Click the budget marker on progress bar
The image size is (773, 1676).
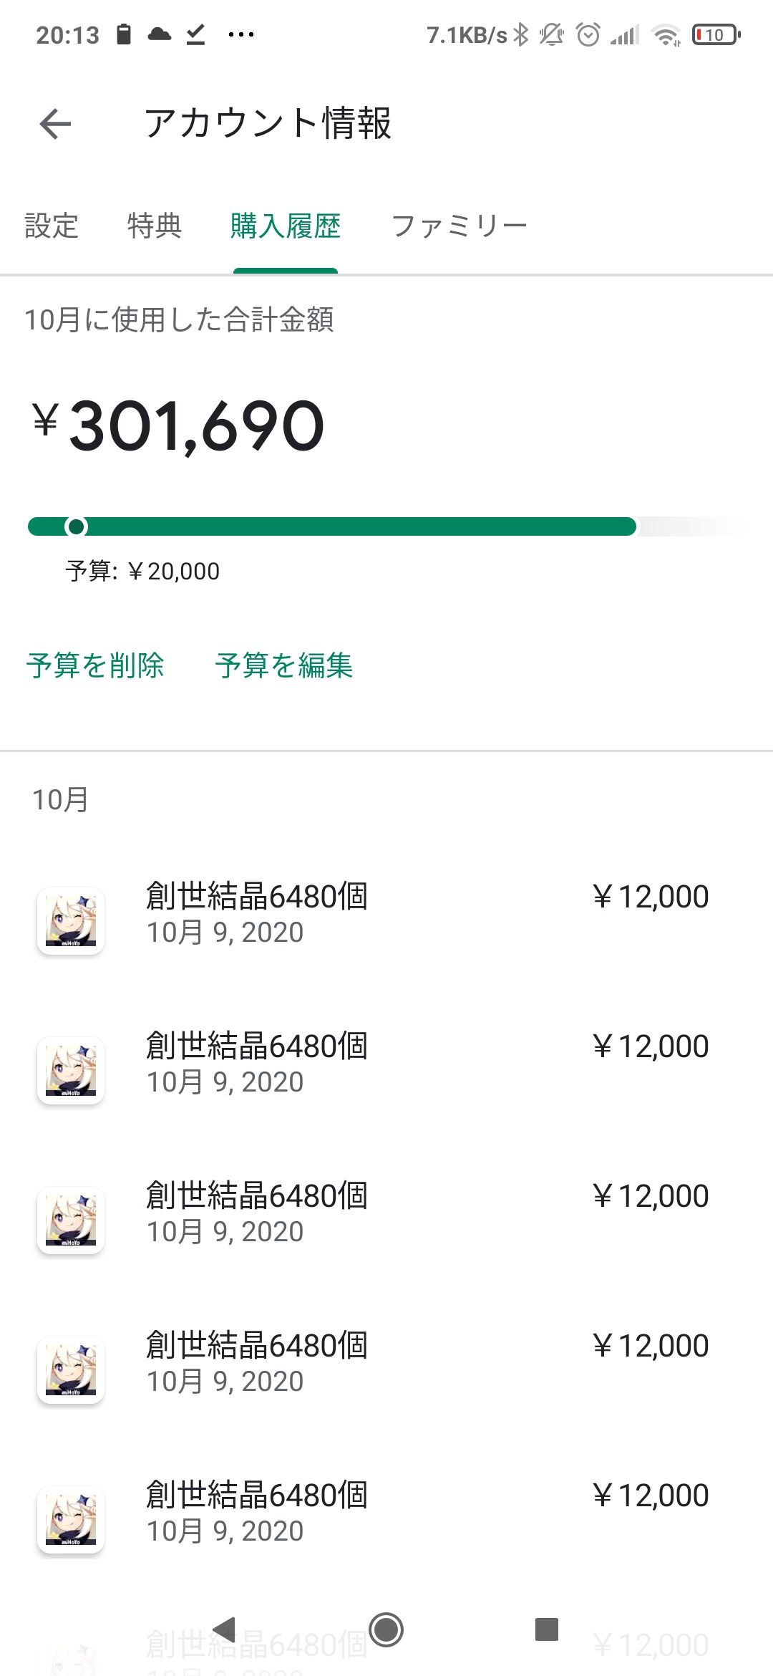click(x=76, y=527)
